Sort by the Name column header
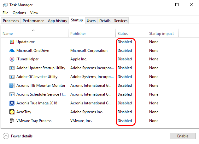The height and width of the screenshot is (144, 199). click(34, 33)
